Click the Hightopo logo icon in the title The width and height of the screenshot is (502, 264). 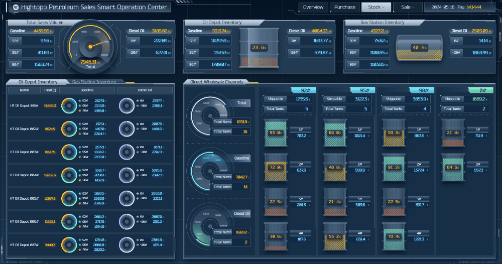[x=16, y=8]
